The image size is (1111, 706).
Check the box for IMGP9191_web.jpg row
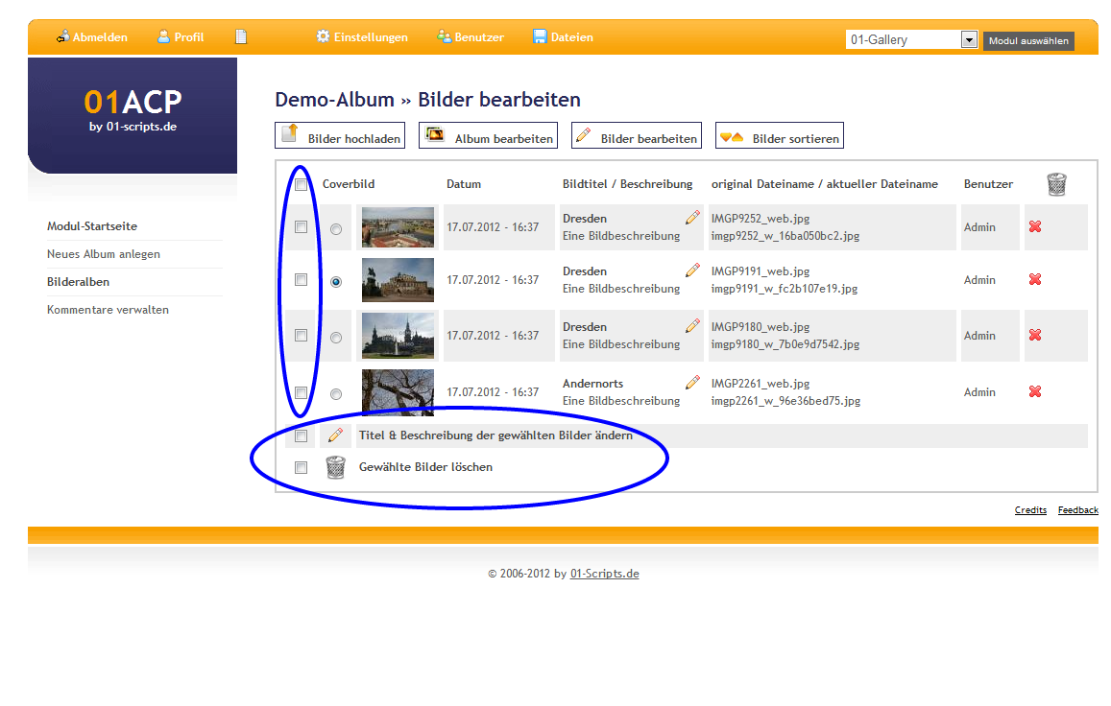click(x=302, y=280)
